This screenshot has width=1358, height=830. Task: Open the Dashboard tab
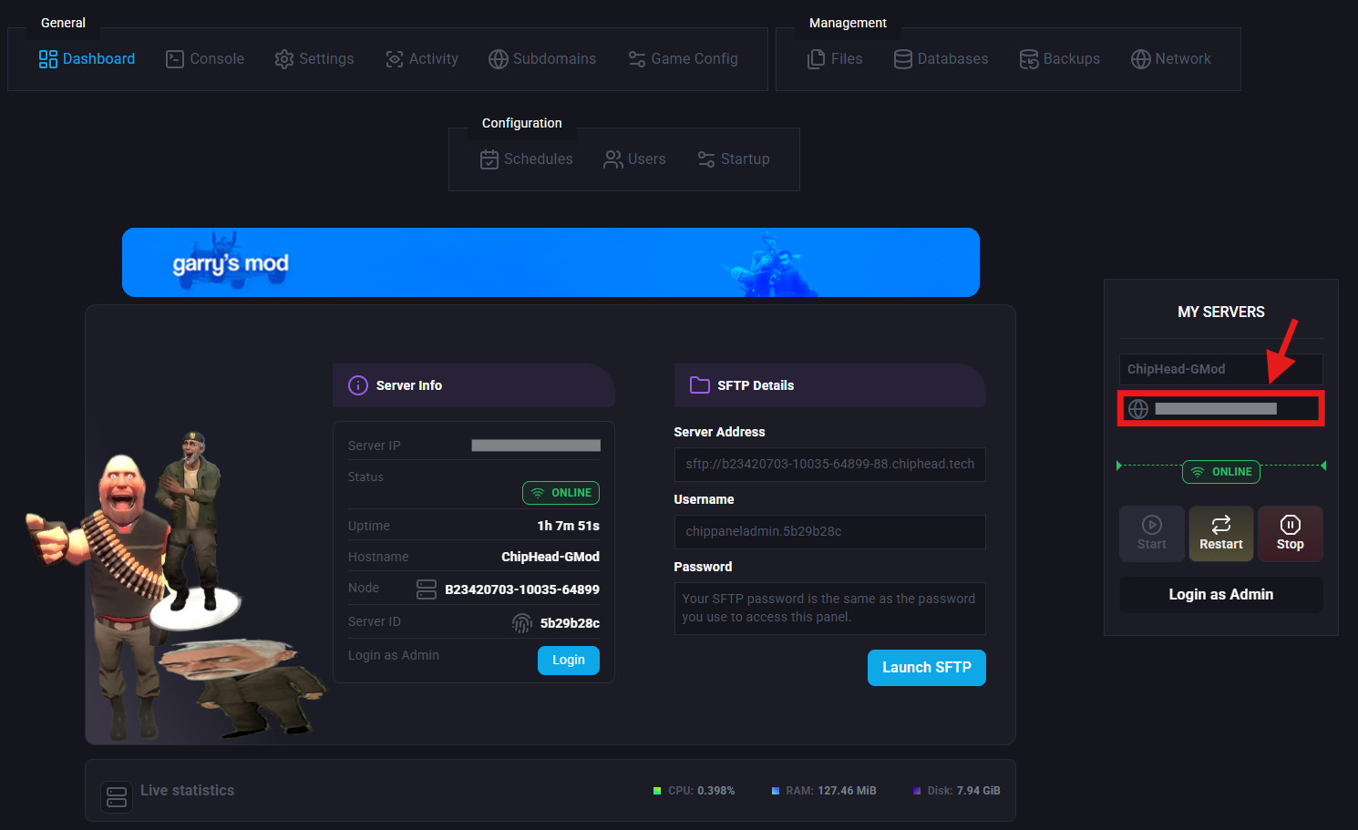coord(87,59)
